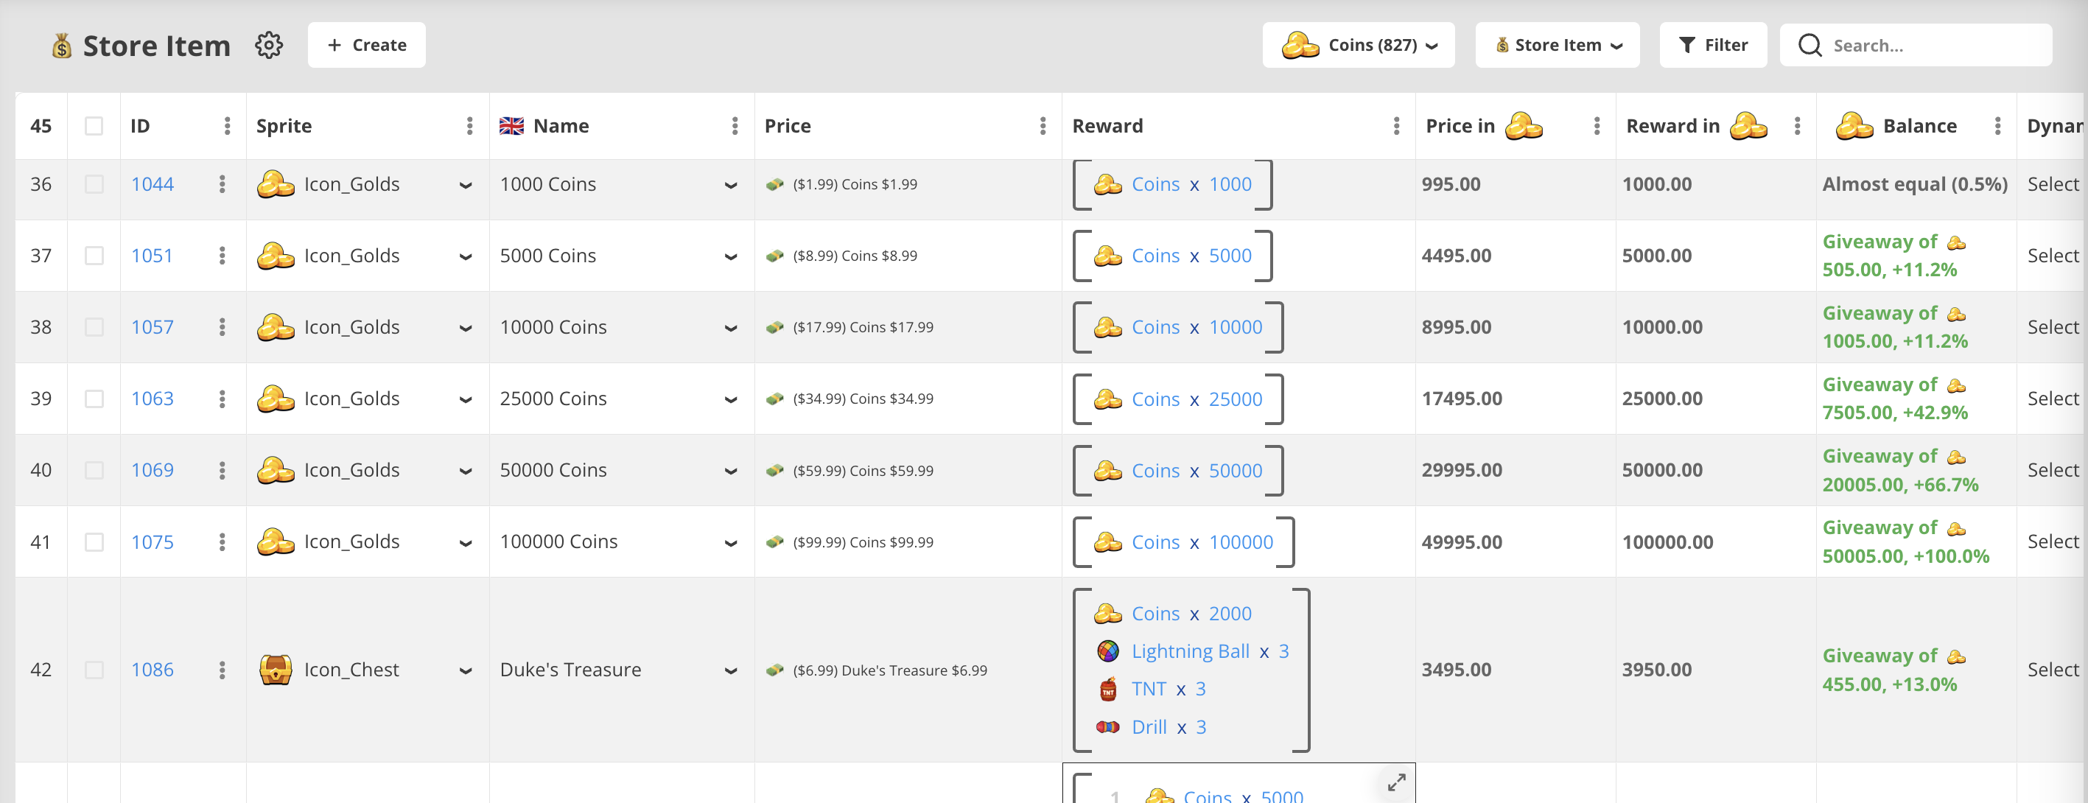Click the diagonal expand icon on the bottom reward popup
The image size is (2088, 803).
point(1395,783)
